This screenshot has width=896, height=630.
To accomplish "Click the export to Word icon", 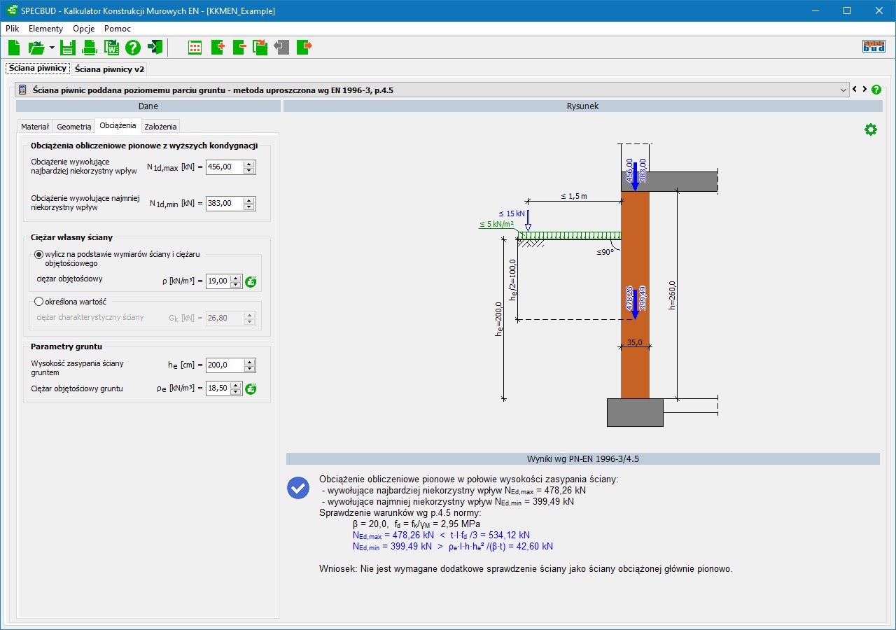I will (111, 48).
